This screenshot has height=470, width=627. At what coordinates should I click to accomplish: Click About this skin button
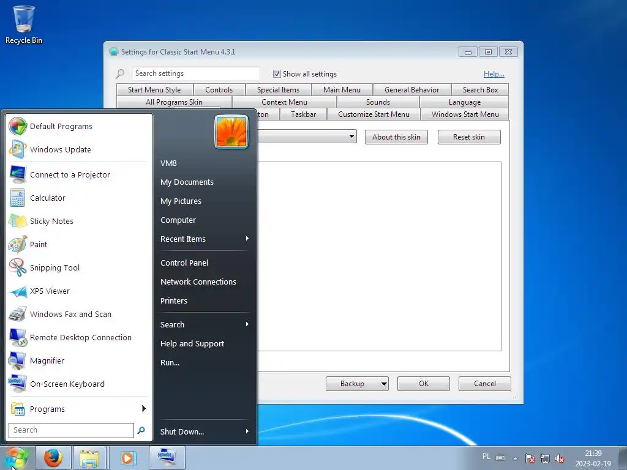pos(396,137)
